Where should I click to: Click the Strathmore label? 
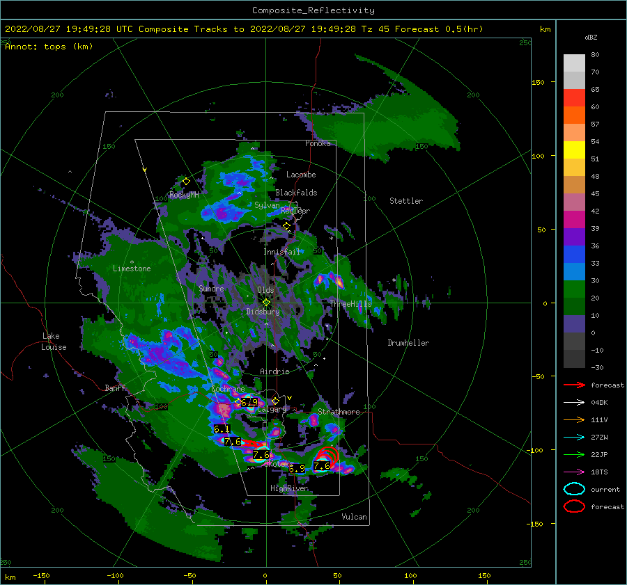coord(339,412)
